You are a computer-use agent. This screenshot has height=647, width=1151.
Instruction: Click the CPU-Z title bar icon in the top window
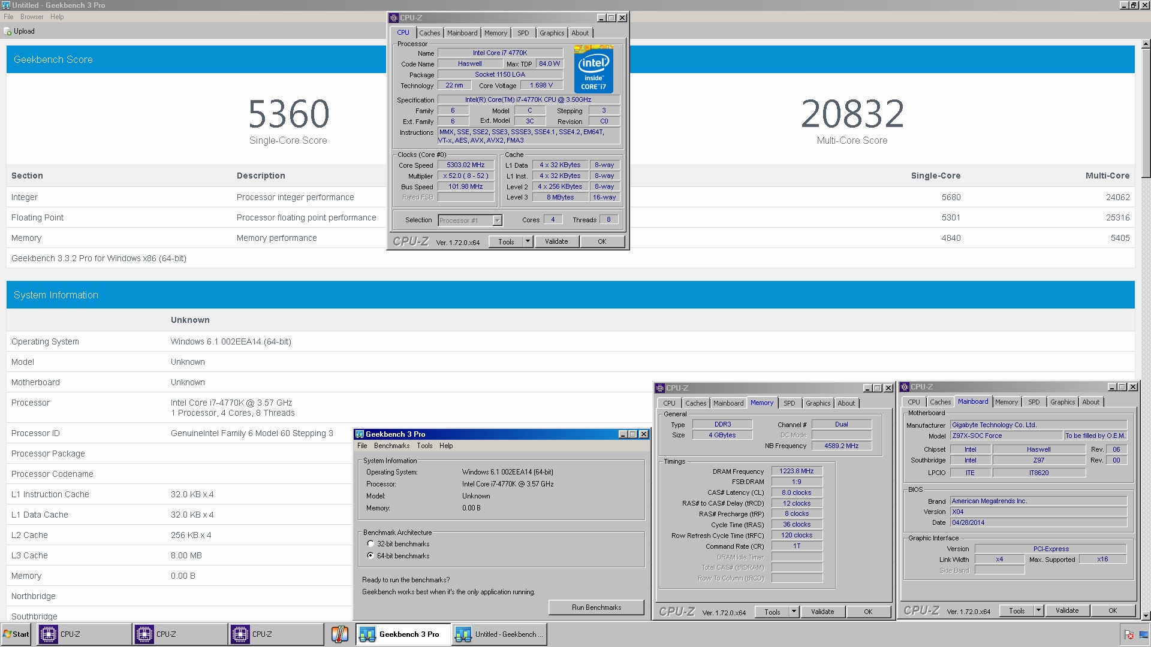pyautogui.click(x=394, y=18)
